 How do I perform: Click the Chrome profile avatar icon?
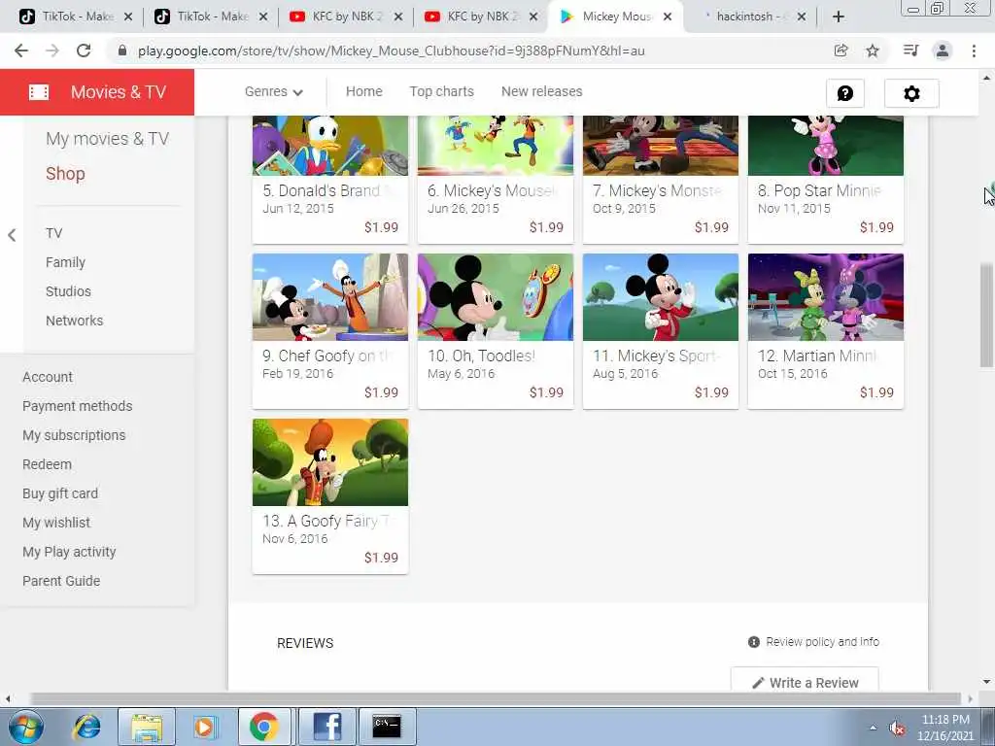point(943,51)
